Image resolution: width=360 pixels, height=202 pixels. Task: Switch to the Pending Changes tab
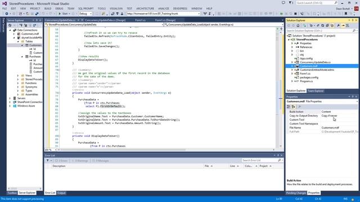(x=296, y=193)
